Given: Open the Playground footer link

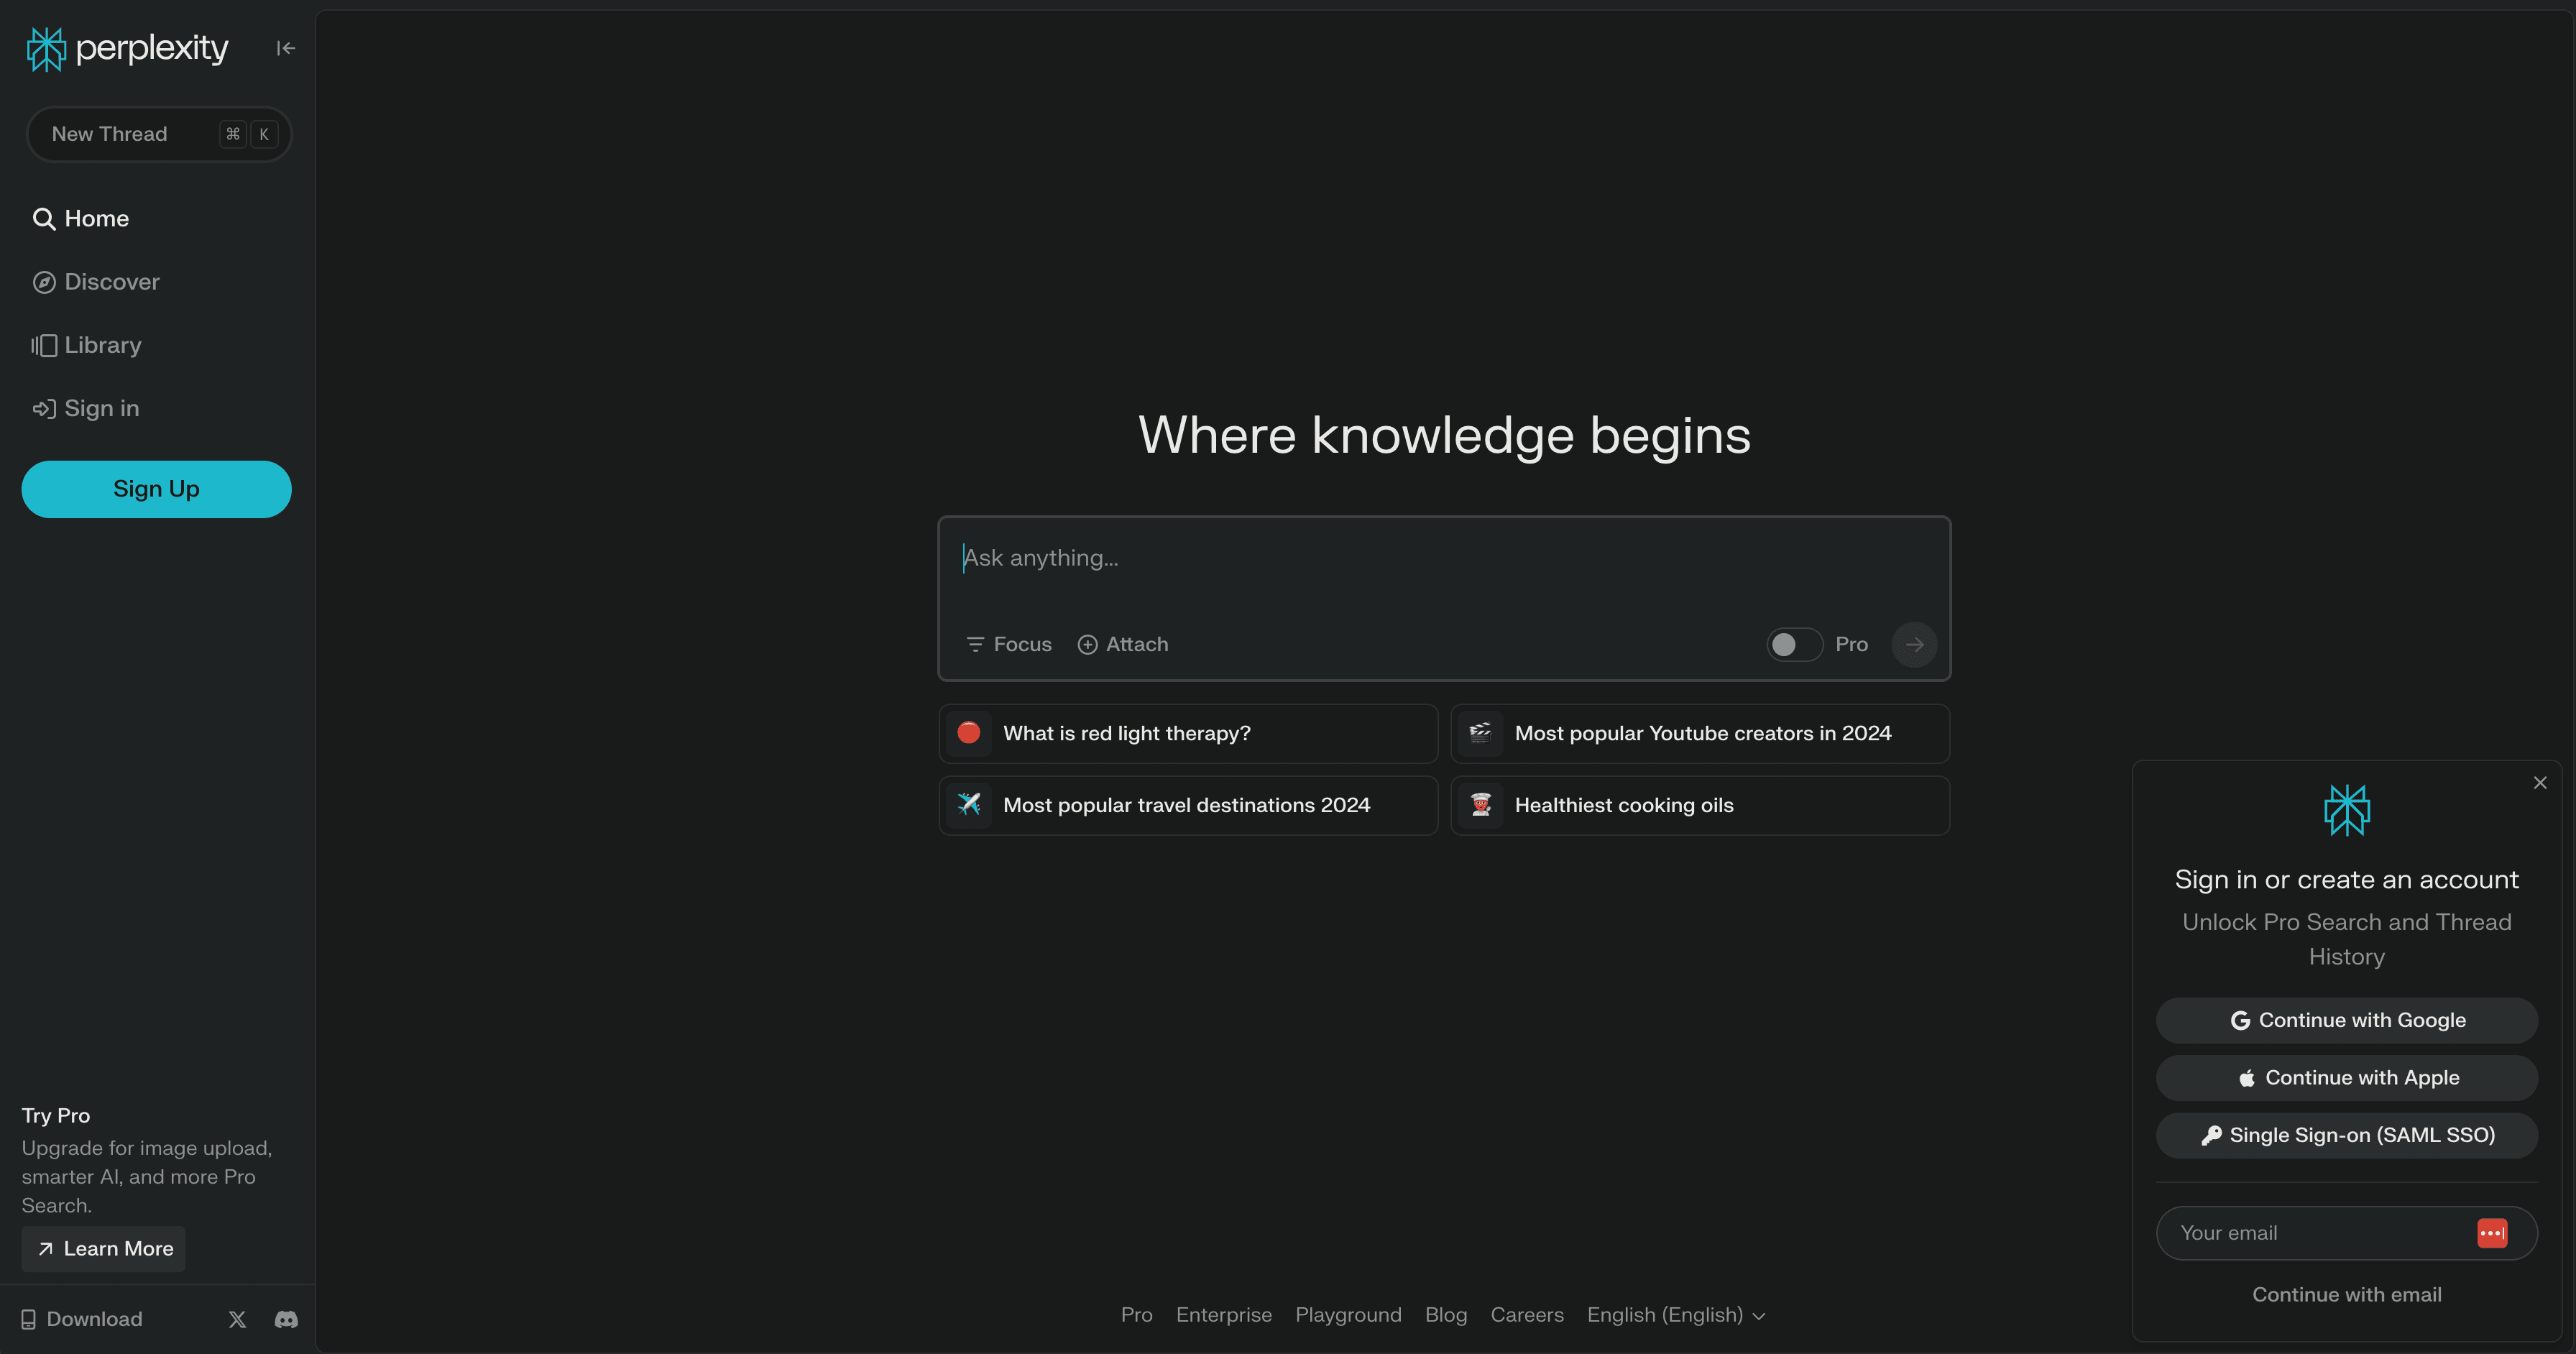Looking at the screenshot, I should 1348,1315.
